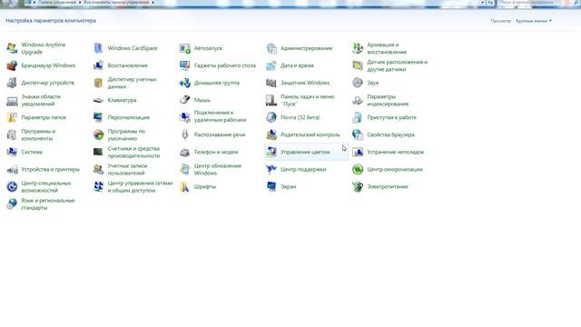581x327 pixels.
Task: Click Приступая к работе link
Action: click(x=391, y=117)
